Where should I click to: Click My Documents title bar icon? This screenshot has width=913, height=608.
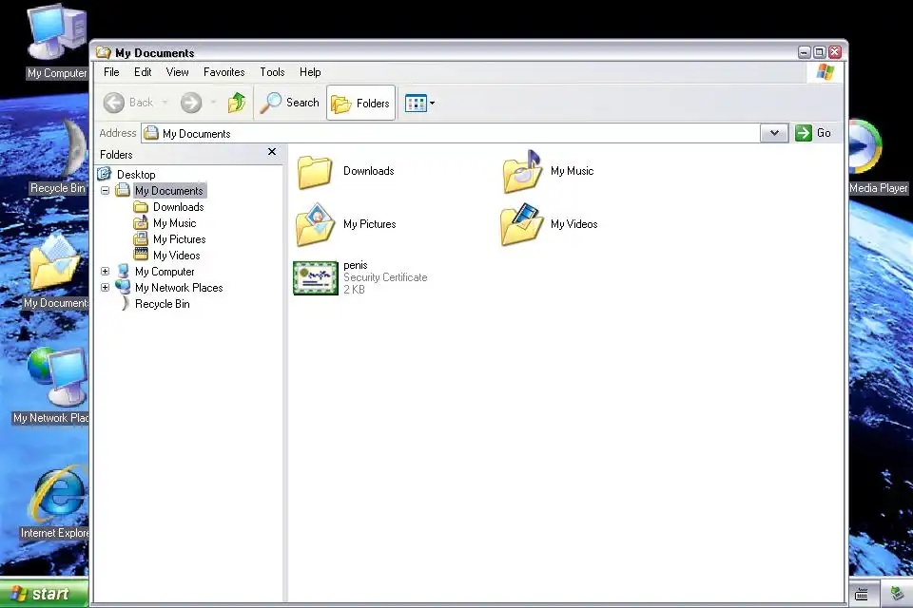click(x=104, y=53)
